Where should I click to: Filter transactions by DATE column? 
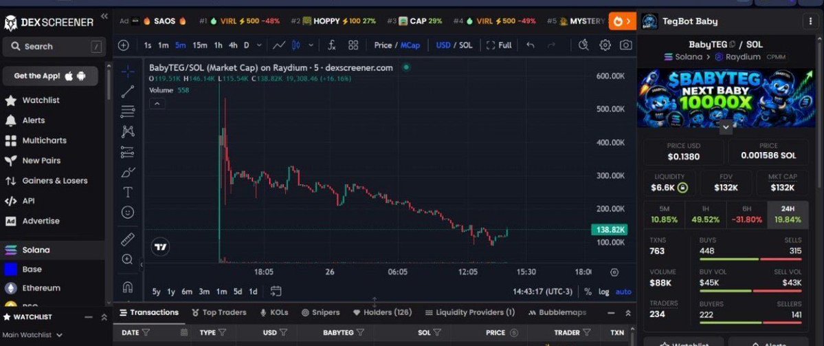pyautogui.click(x=146, y=332)
